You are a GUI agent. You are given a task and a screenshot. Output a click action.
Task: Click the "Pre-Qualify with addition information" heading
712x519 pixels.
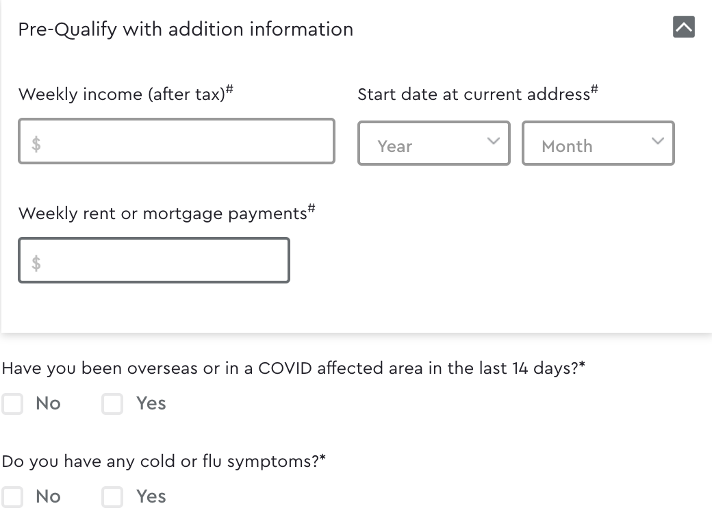(186, 29)
